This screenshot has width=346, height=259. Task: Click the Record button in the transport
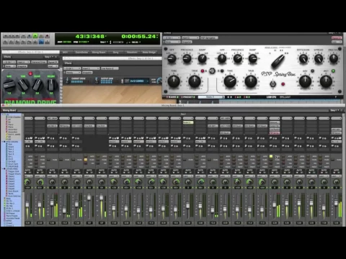pyautogui.click(x=48, y=36)
